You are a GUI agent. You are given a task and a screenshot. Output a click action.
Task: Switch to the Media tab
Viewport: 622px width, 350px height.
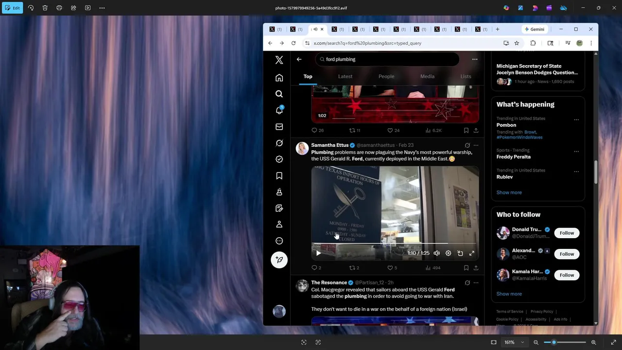pyautogui.click(x=427, y=76)
